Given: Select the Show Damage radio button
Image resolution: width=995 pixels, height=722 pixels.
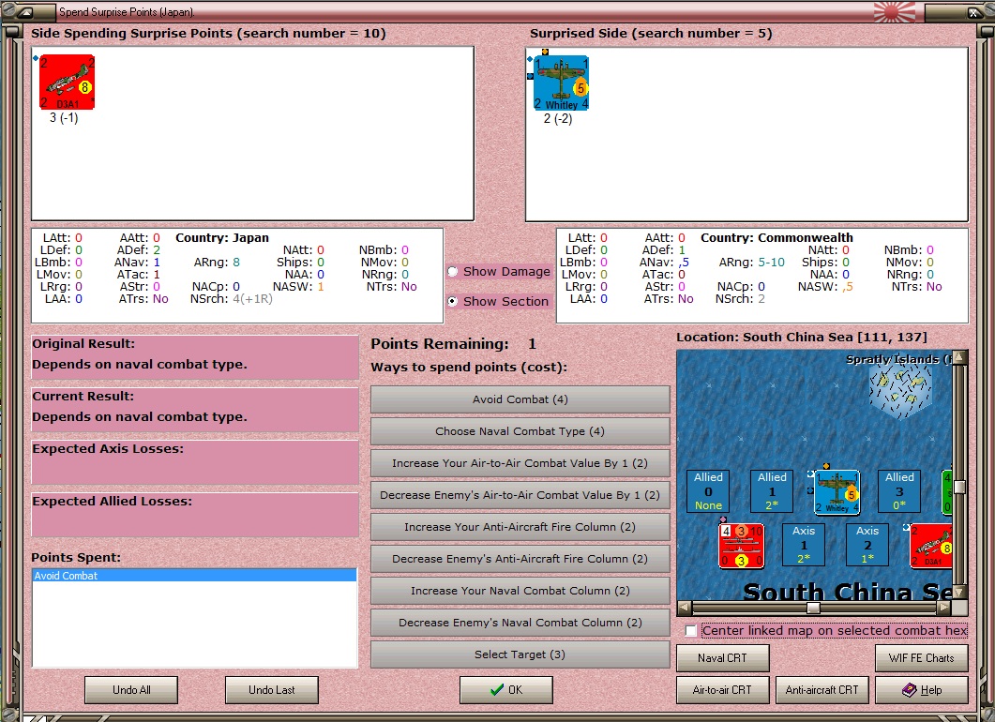Looking at the screenshot, I should [x=453, y=272].
